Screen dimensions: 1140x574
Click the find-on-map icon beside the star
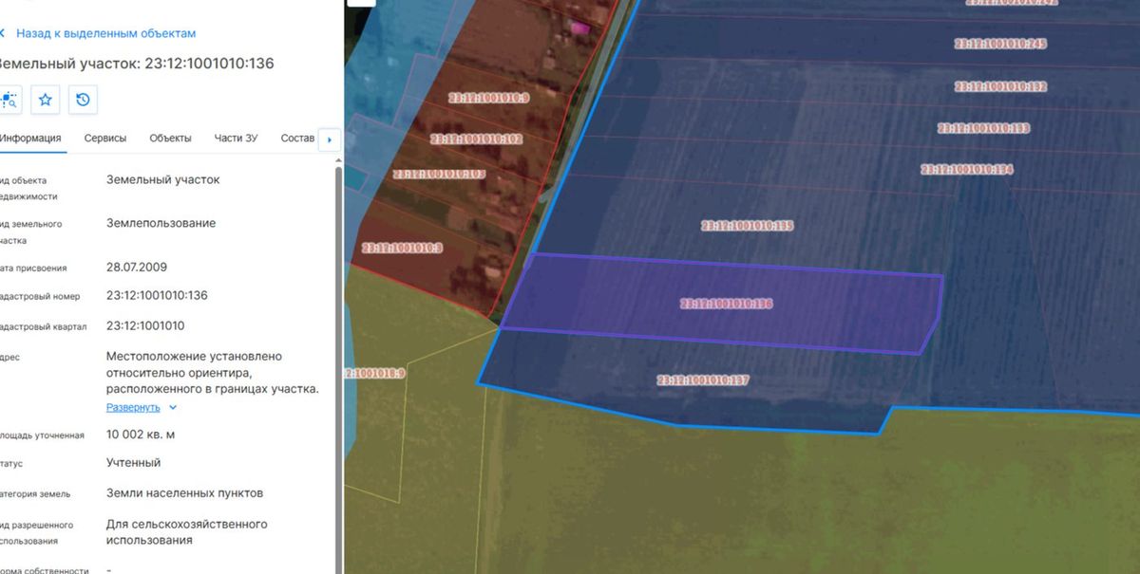pos(9,99)
